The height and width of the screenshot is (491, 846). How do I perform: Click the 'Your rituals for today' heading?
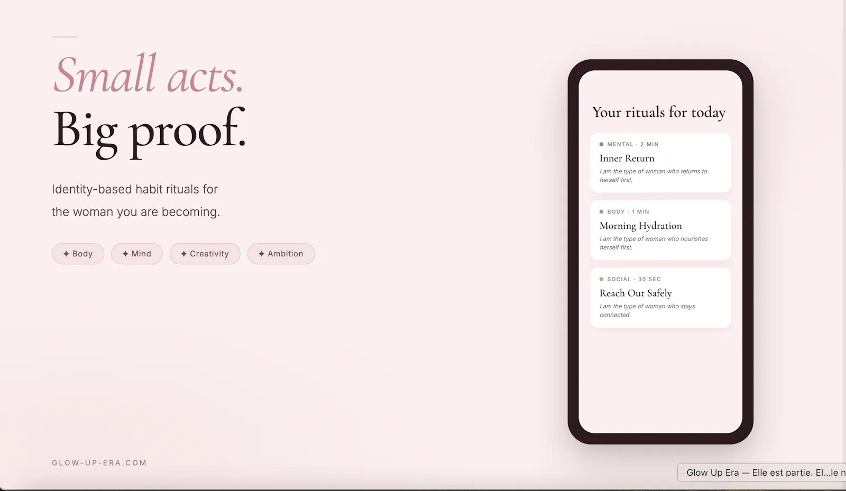click(x=659, y=112)
